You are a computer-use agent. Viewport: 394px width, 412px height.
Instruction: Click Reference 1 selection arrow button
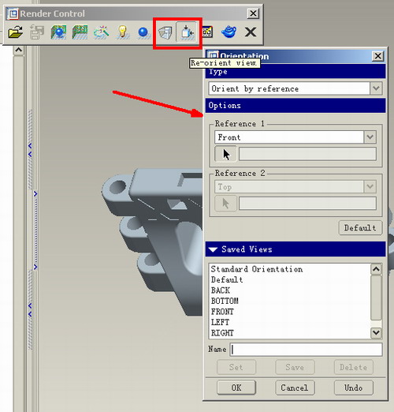[x=225, y=154]
